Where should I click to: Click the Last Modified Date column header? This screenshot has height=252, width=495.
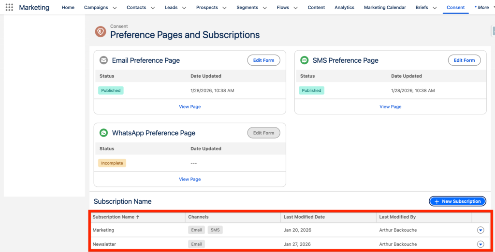[x=304, y=217]
